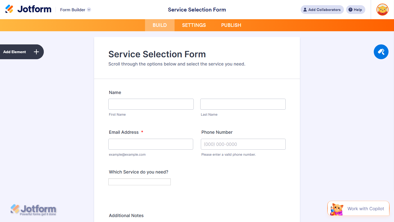
Task: Click the user avatar icon
Action: pyautogui.click(x=382, y=10)
